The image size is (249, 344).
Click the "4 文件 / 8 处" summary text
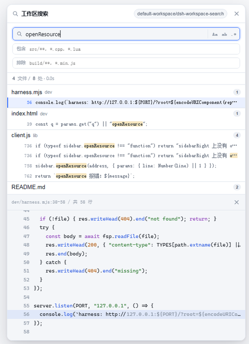click(x=28, y=78)
